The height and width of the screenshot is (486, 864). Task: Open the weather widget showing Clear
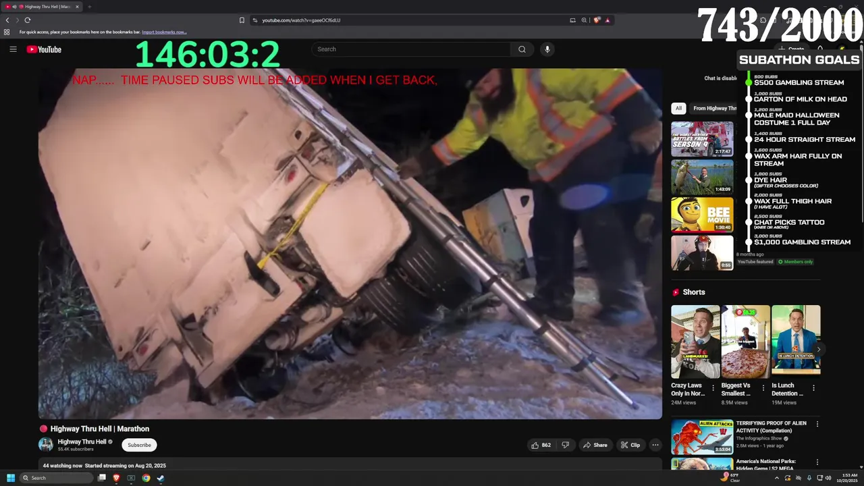tap(732, 478)
